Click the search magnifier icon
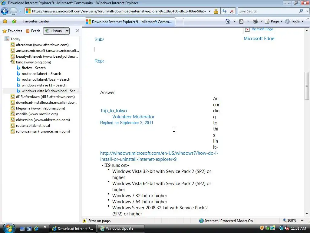This screenshot has height=233, width=310. (301, 11)
